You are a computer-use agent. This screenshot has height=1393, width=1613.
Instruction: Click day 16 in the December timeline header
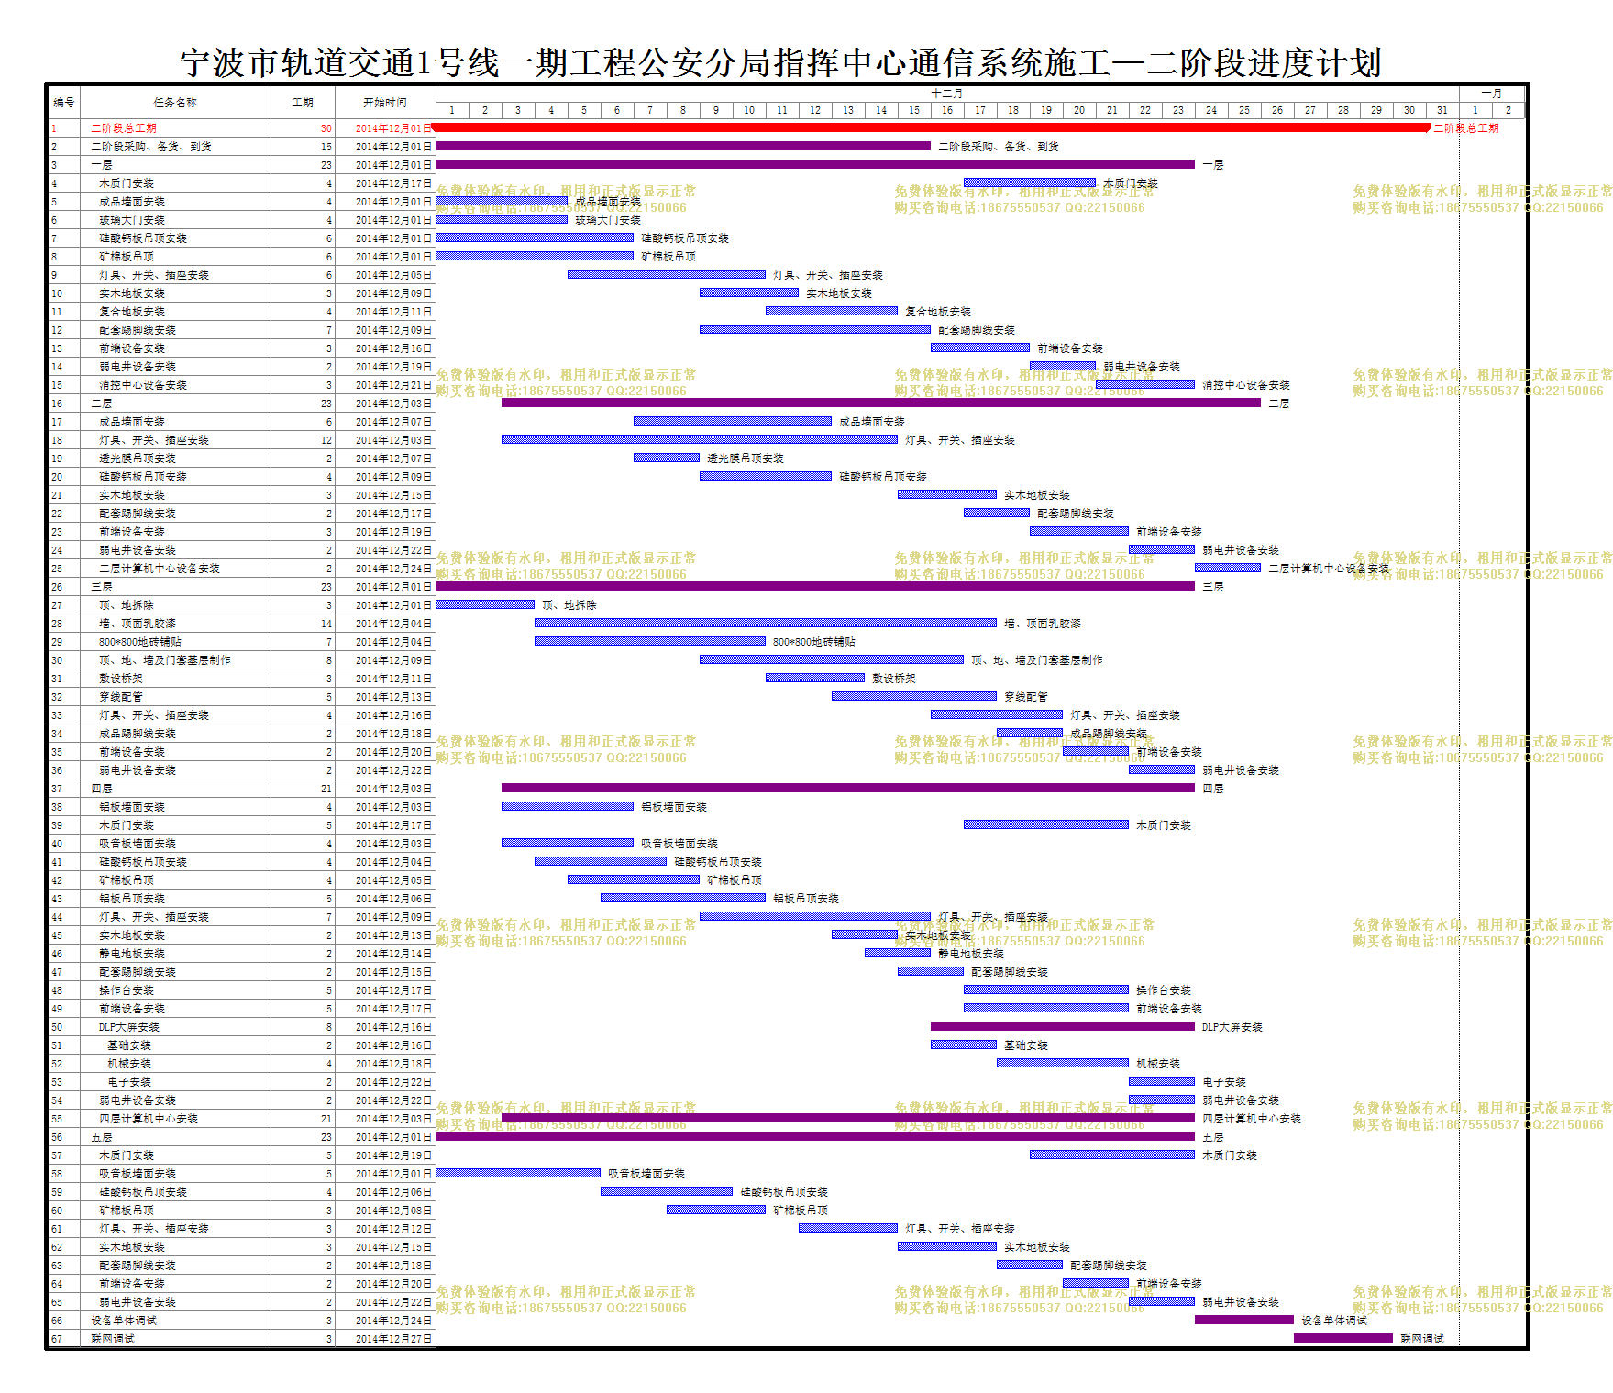pos(947,110)
